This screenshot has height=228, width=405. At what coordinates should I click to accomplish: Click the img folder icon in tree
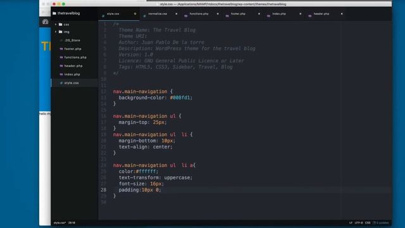click(61, 32)
